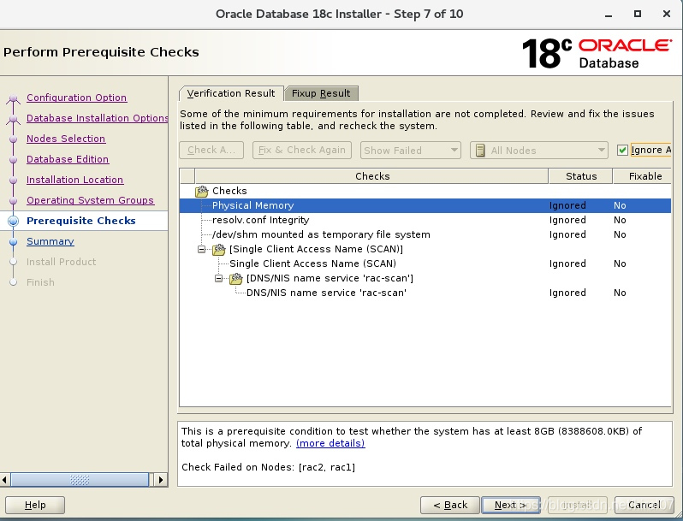683x521 pixels.
Task: Switch to the Fixup Result tab
Action: (x=321, y=93)
